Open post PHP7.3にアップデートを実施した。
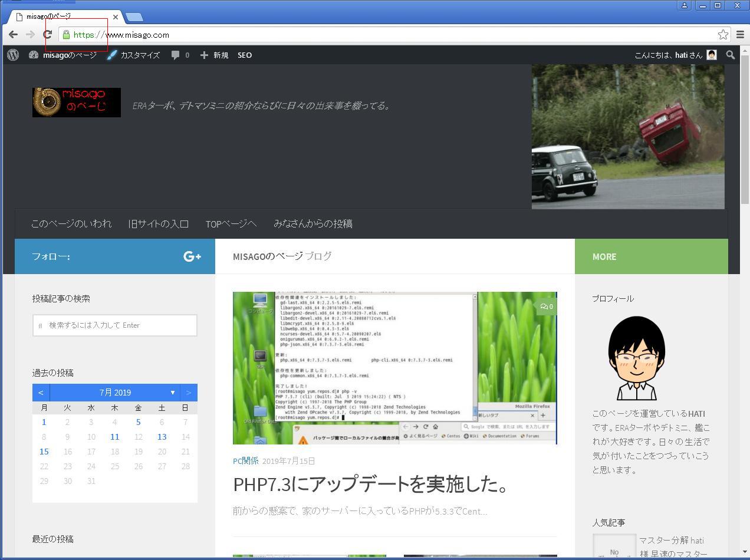Screen dimensions: 750x560 [371, 485]
